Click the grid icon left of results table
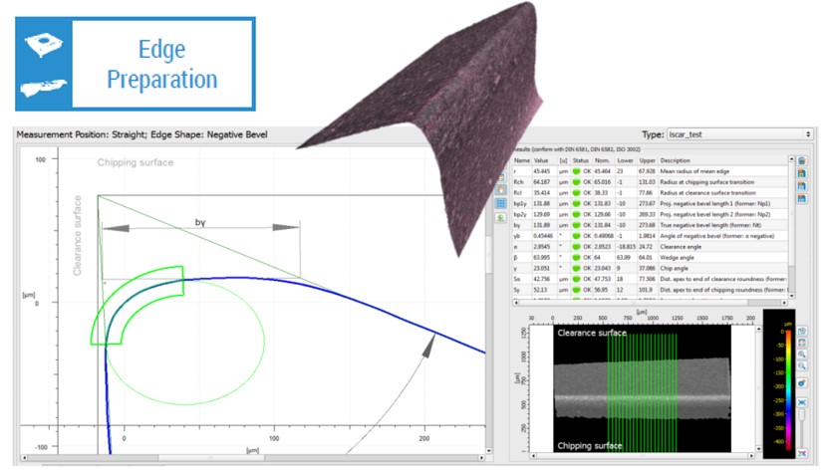The image size is (831, 474). [501, 202]
